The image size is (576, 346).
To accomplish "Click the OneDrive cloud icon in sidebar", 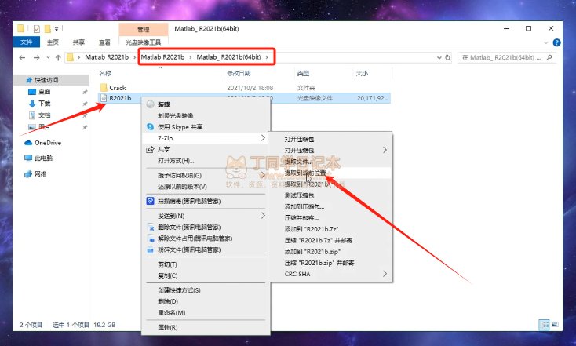I will tap(28, 143).
